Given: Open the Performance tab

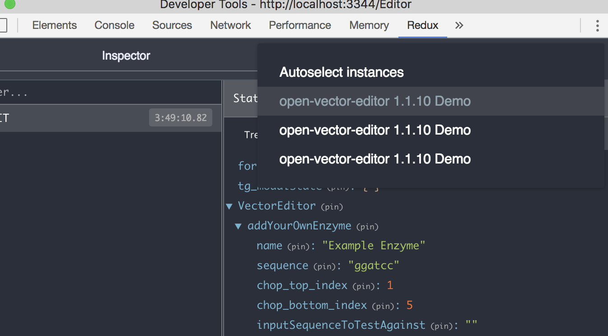Looking at the screenshot, I should [300, 25].
